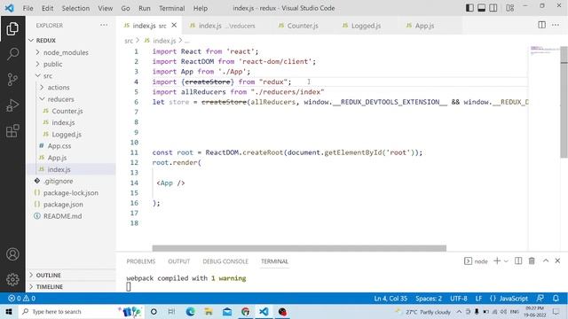The width and height of the screenshot is (568, 319).
Task: Open the Search view in activity bar
Action: pyautogui.click(x=12, y=54)
